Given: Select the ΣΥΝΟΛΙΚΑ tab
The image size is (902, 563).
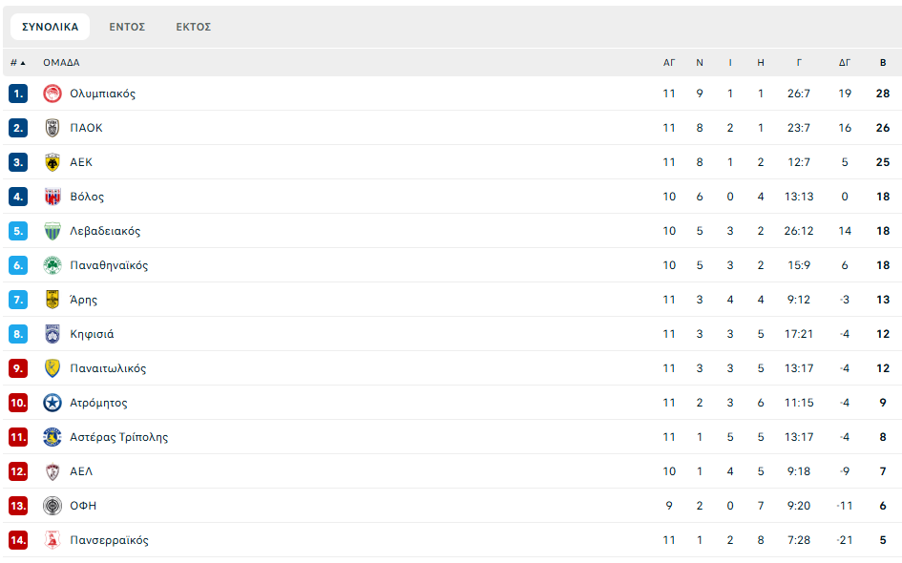Looking at the screenshot, I should [x=51, y=27].
